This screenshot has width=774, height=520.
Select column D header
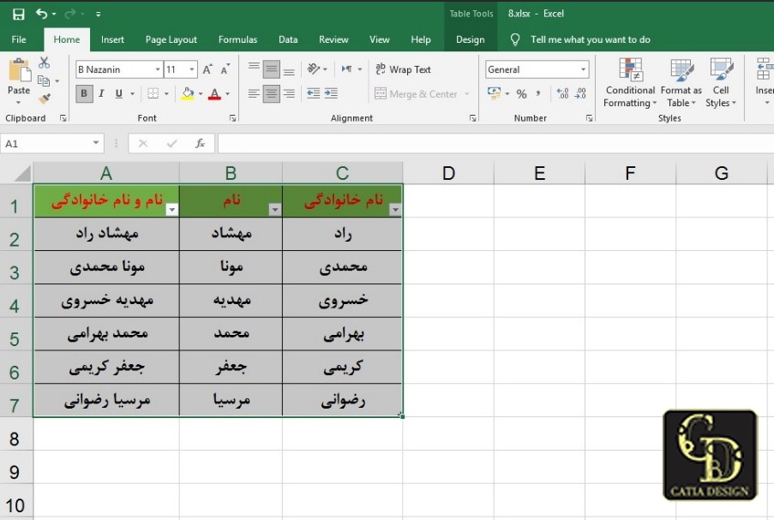[x=448, y=173]
